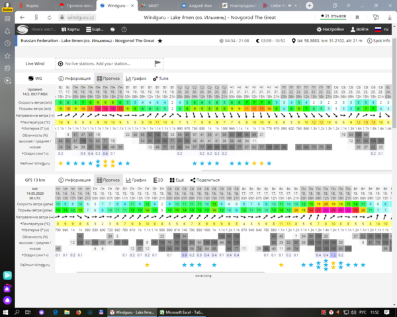Viewport: 397px width, 317px height.
Task: Expand the Ещё menu in the top bar
Action: pyautogui.click(x=97, y=29)
